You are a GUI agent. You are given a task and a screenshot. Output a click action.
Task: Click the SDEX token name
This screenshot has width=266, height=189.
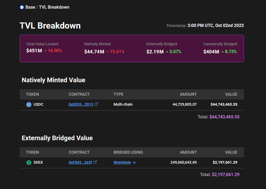click(x=38, y=162)
